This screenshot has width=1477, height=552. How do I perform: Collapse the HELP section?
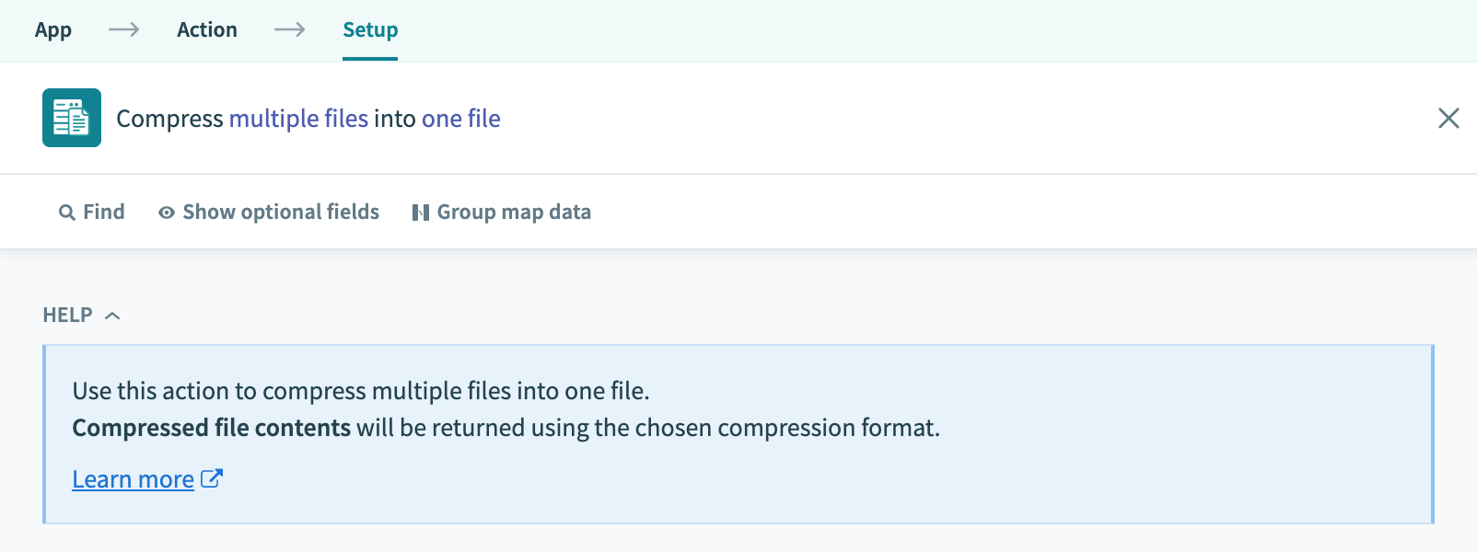point(113,316)
